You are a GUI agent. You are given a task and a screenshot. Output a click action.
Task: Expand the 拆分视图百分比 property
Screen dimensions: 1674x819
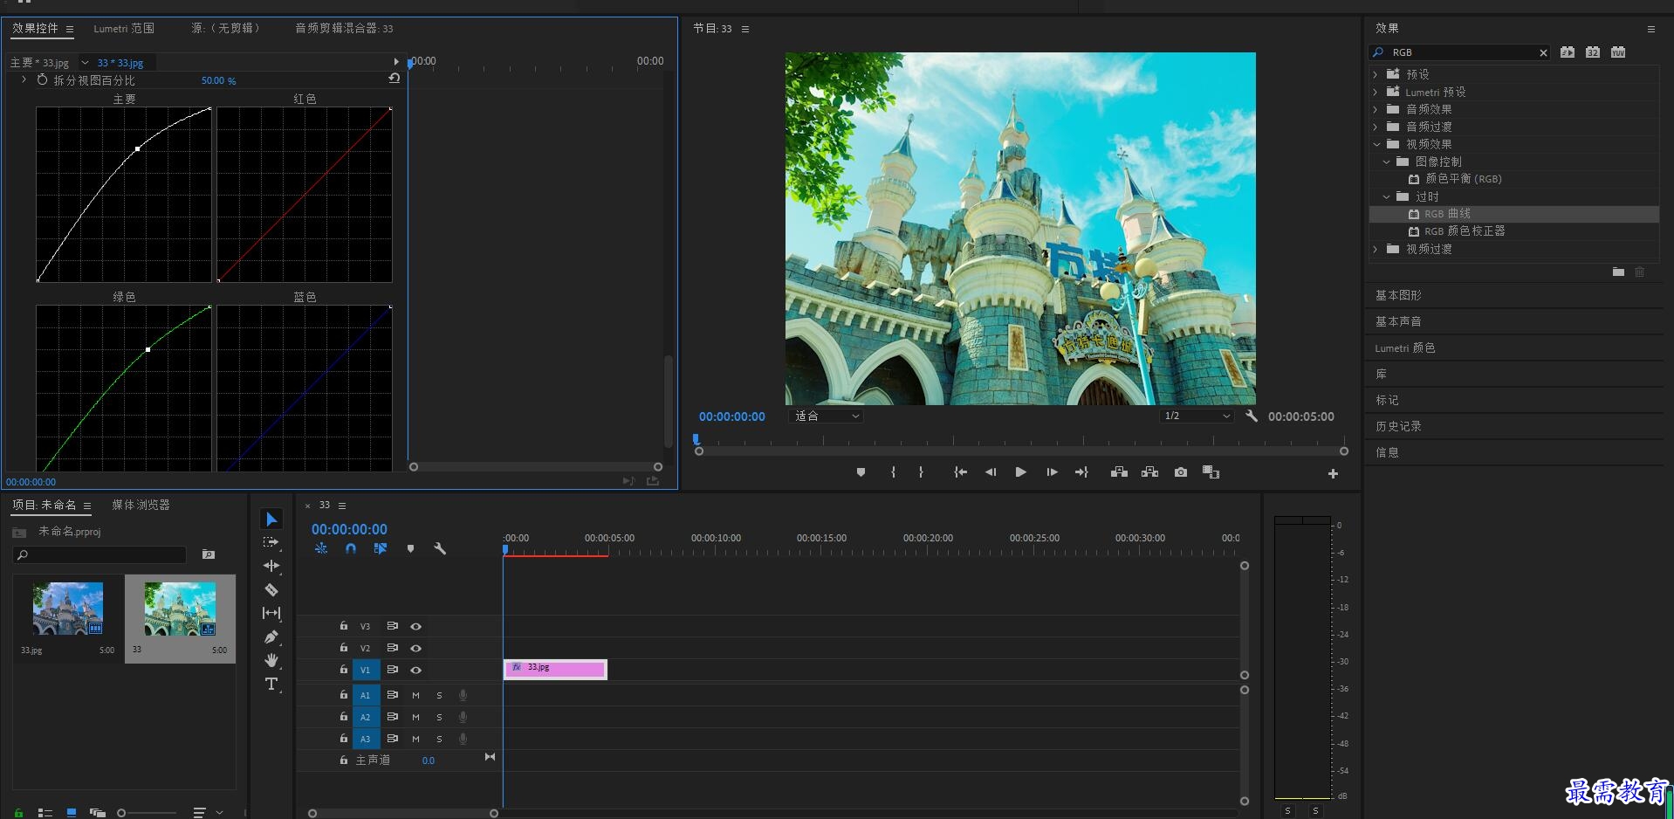pyautogui.click(x=24, y=79)
